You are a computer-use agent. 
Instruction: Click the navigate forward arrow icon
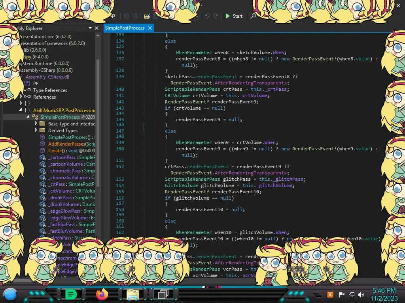pos(135,16)
